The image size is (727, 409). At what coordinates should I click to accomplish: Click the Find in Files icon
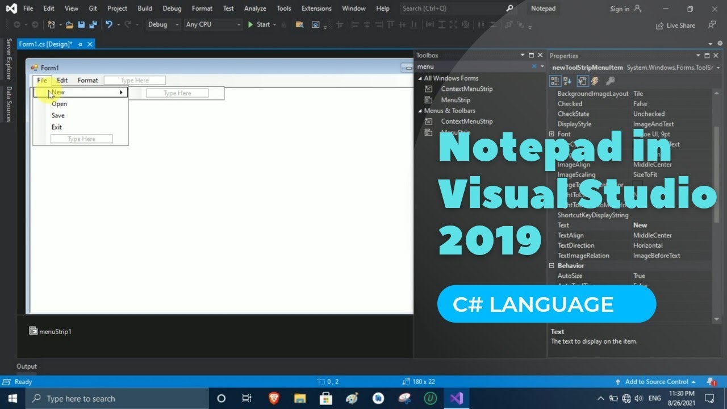(299, 24)
